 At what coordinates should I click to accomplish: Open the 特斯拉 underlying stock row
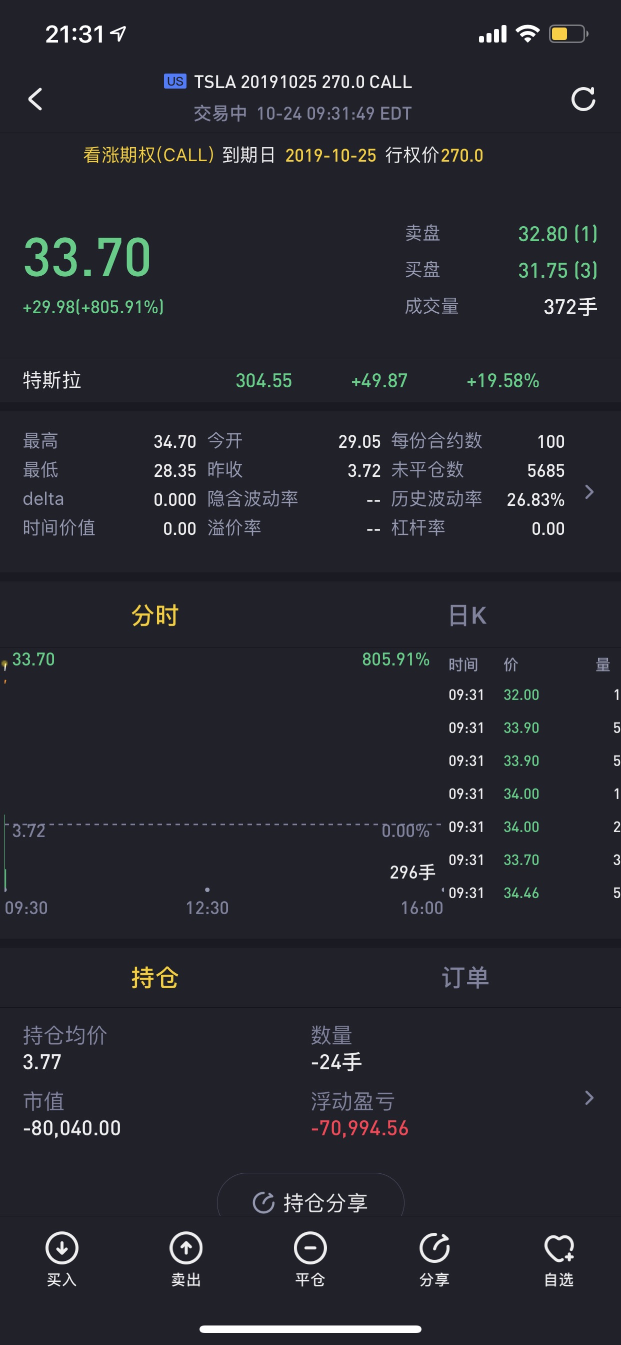(x=310, y=380)
